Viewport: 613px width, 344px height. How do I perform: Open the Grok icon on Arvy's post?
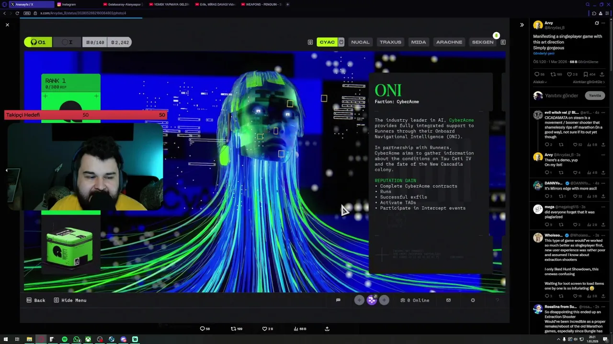click(x=597, y=23)
